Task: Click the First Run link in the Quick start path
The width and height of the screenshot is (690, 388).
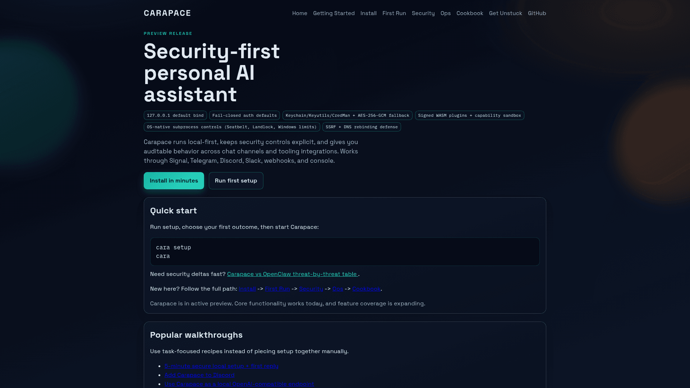Action: pyautogui.click(x=277, y=289)
